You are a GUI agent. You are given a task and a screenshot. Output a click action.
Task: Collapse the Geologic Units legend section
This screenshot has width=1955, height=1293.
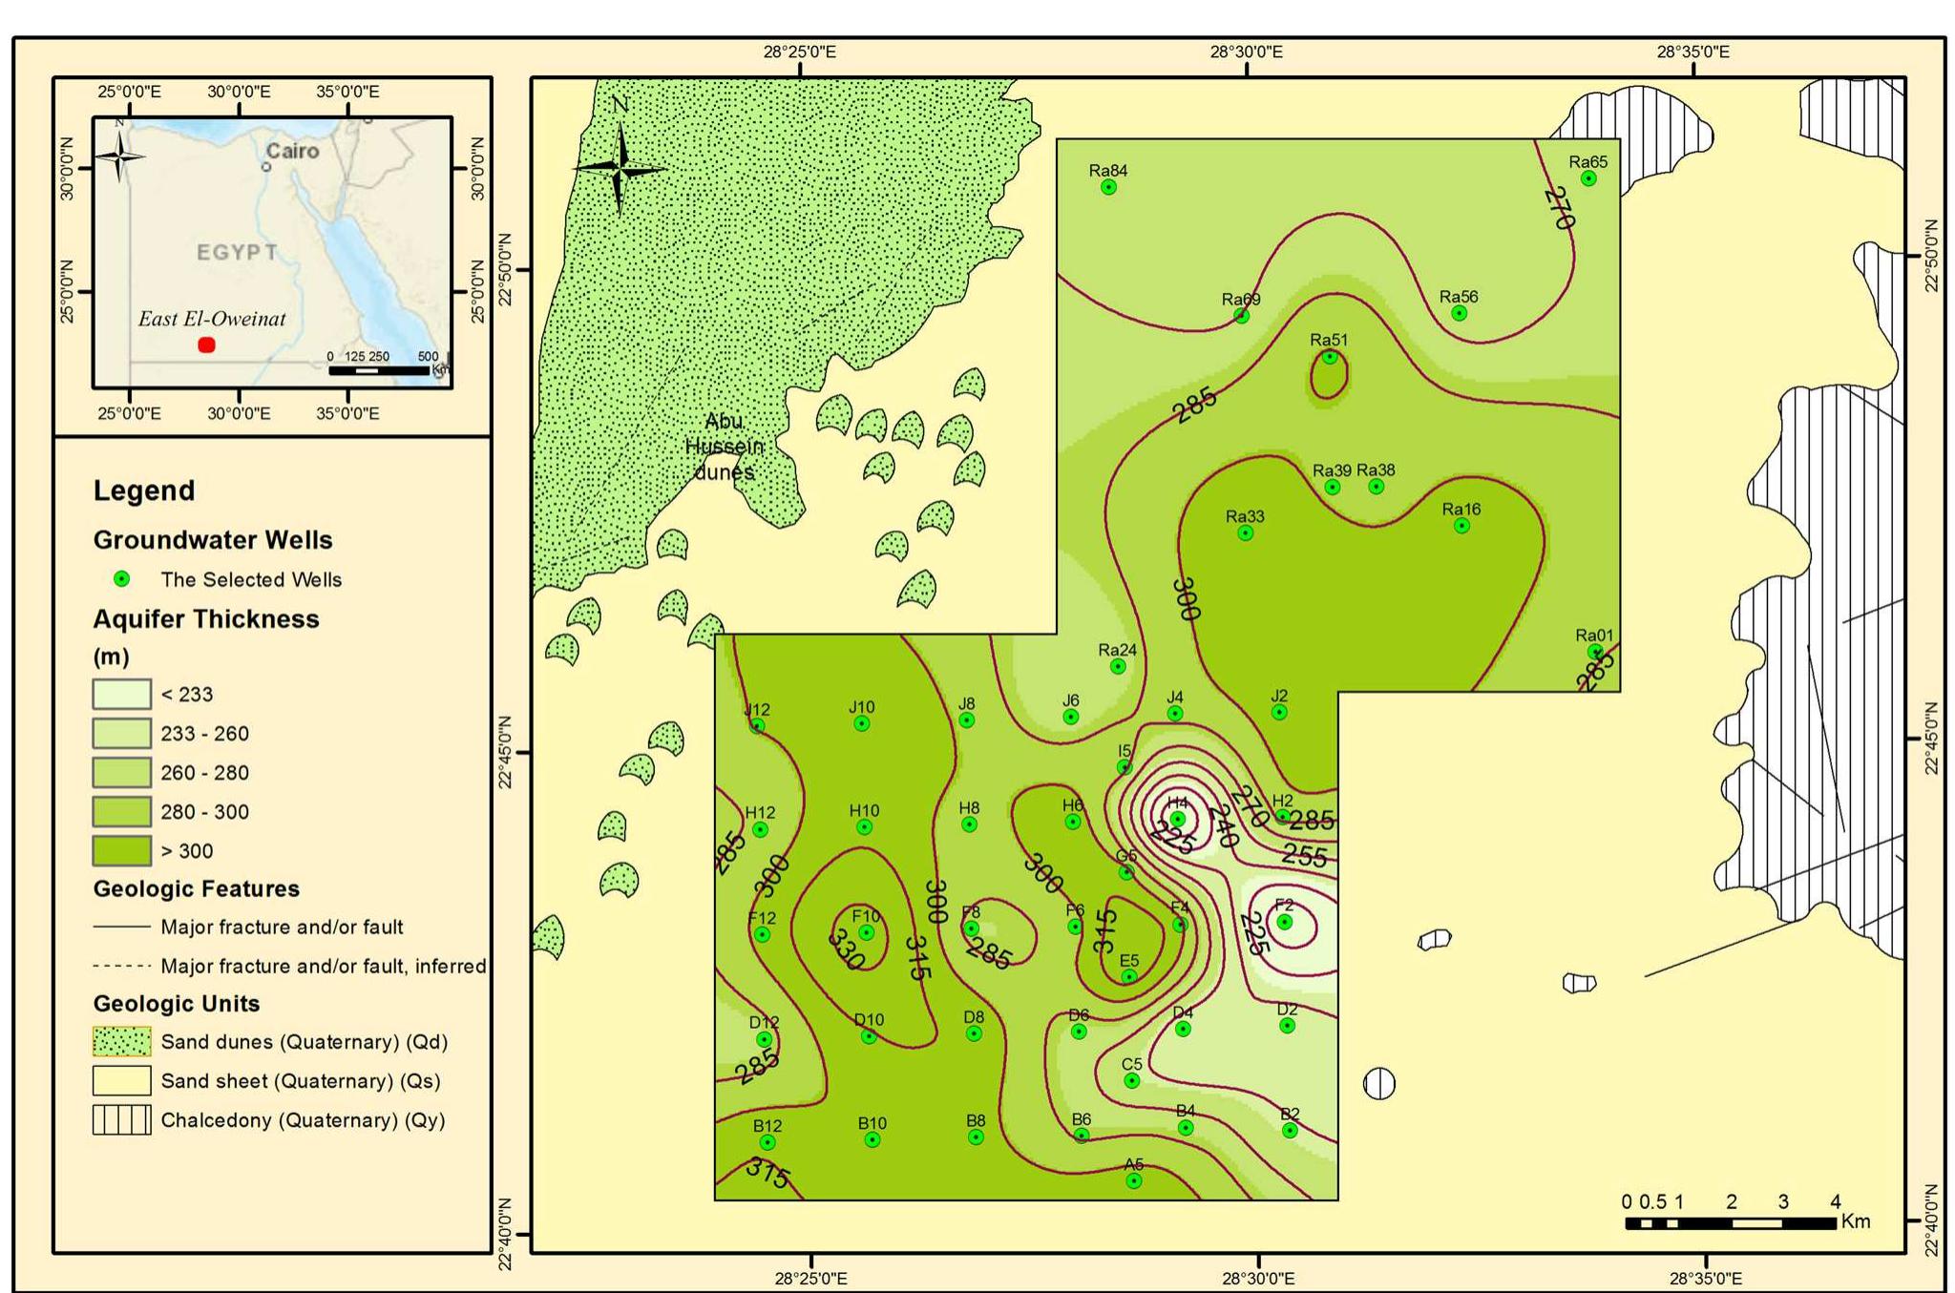coord(177,1005)
